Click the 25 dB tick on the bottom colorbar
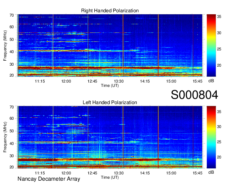Viewport: 225px width, 183px height. pyautogui.click(x=219, y=142)
